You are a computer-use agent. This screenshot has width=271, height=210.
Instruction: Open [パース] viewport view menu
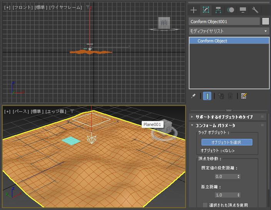(20, 111)
